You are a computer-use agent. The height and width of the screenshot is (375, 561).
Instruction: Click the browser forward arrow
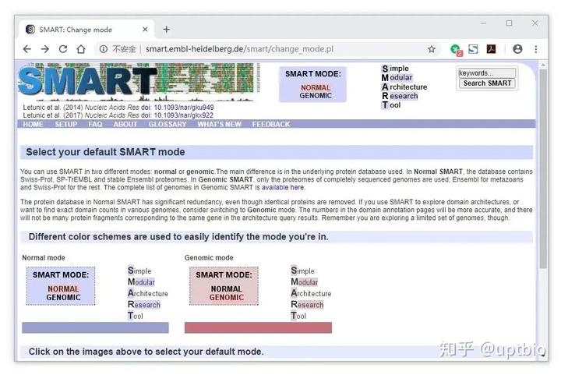tap(45, 49)
